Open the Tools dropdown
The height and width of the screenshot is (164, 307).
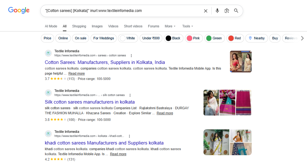pyautogui.click(x=187, y=26)
